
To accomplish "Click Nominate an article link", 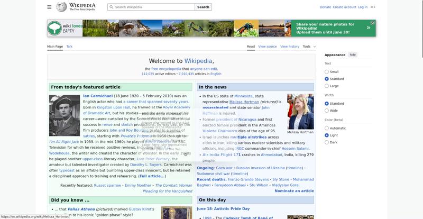I will tap(294, 191).
